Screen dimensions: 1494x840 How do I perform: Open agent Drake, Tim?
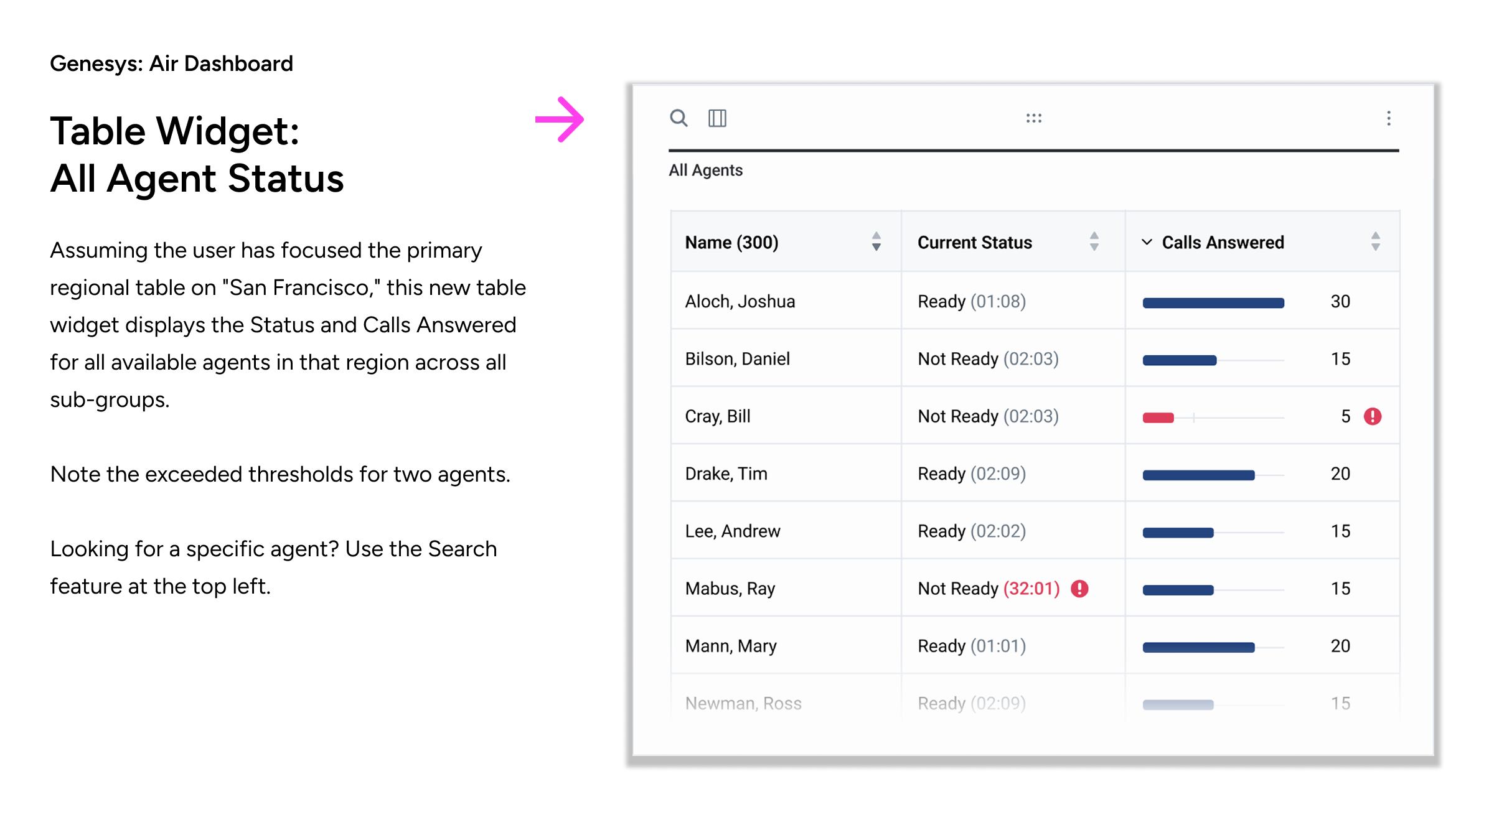click(726, 474)
